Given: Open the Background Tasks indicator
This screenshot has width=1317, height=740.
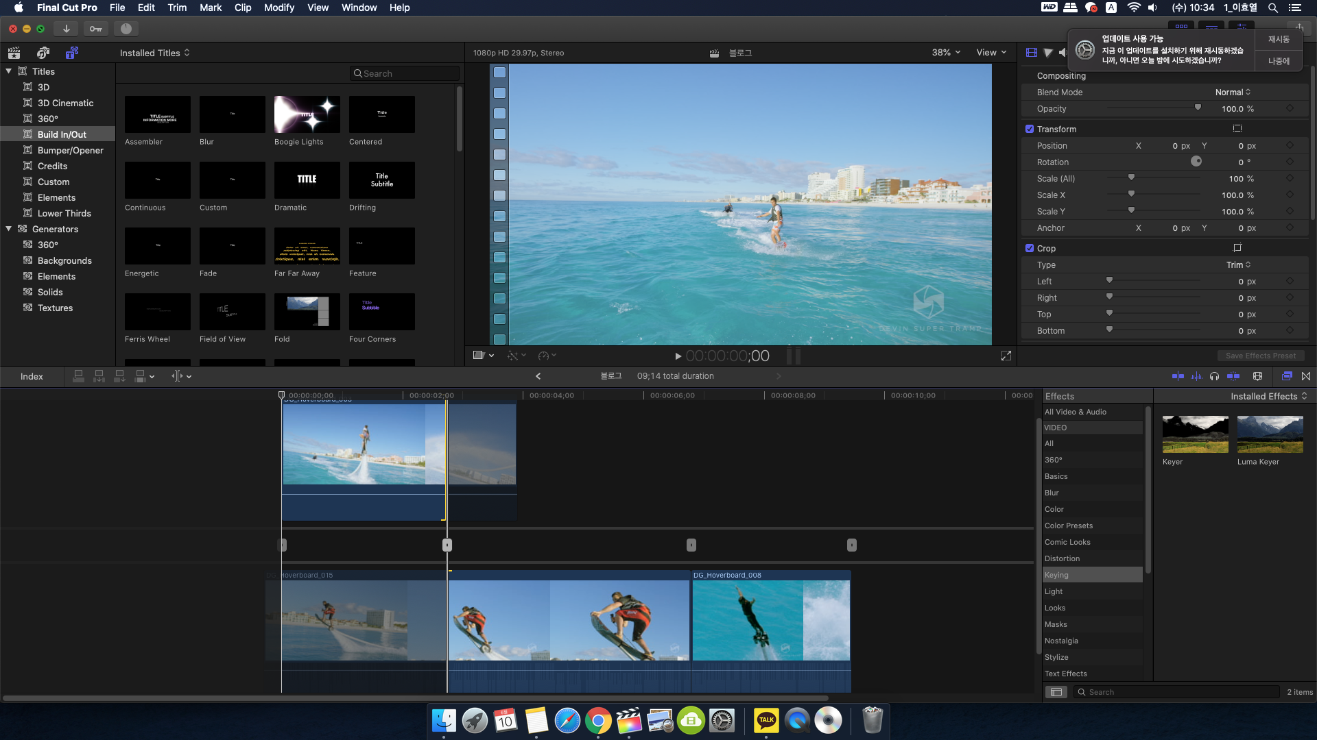Looking at the screenshot, I should pos(126,29).
